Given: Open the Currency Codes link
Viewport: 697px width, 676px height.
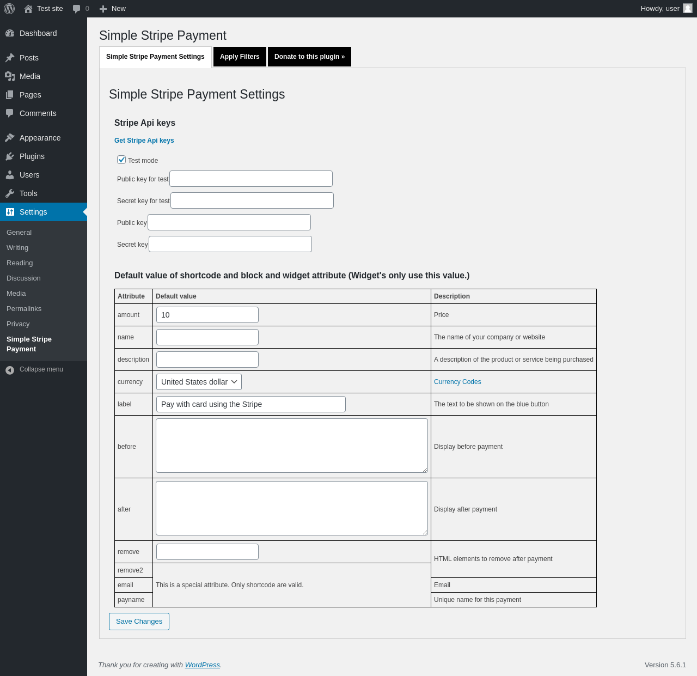Looking at the screenshot, I should click(x=457, y=382).
